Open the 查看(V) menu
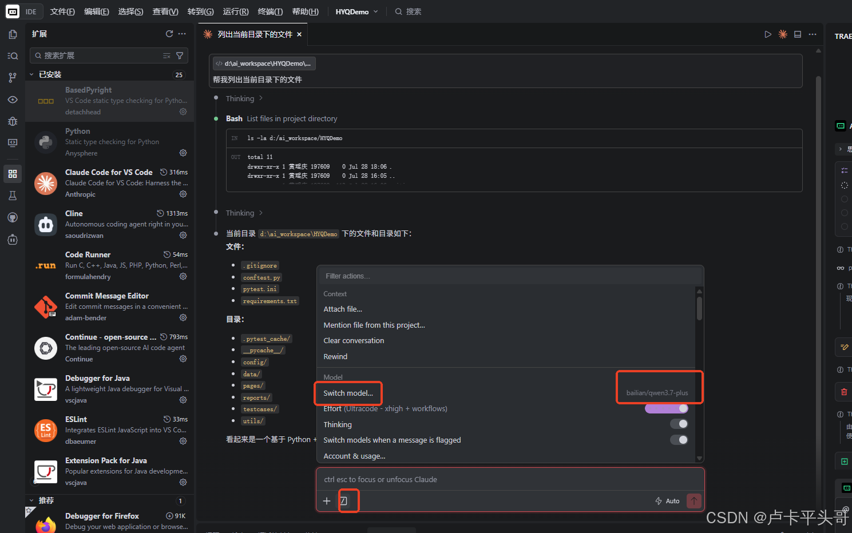 point(165,11)
